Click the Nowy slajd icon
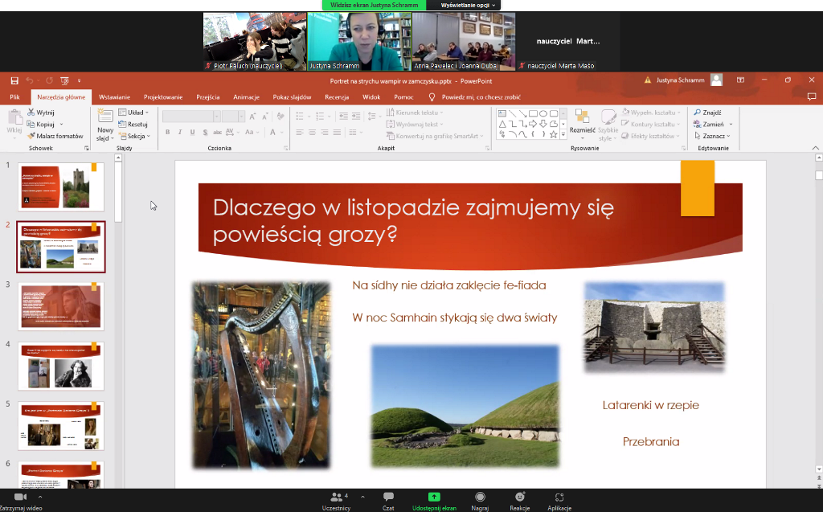 point(105,117)
